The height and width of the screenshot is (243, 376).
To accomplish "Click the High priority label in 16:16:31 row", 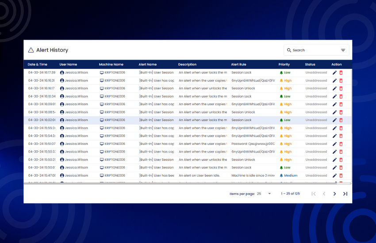I will click(x=288, y=81).
